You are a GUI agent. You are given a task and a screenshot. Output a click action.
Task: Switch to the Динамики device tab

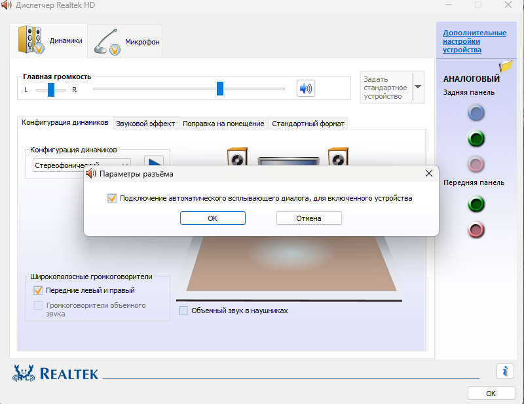click(x=50, y=41)
